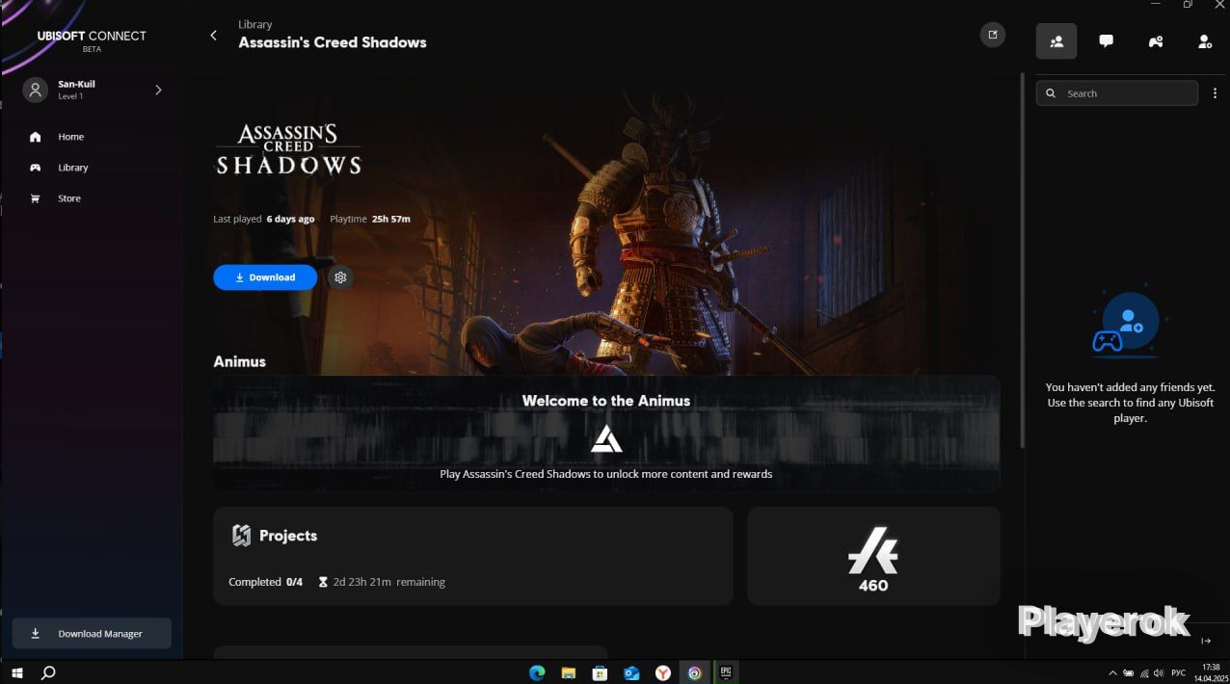This screenshot has width=1230, height=684.
Task: Open Microsoft Store from taskbar
Action: (x=600, y=673)
